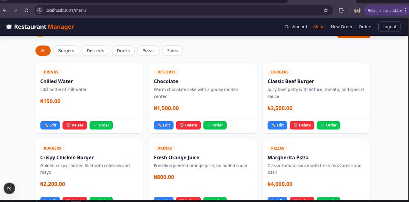Click the browser forward arrow

tap(15, 11)
